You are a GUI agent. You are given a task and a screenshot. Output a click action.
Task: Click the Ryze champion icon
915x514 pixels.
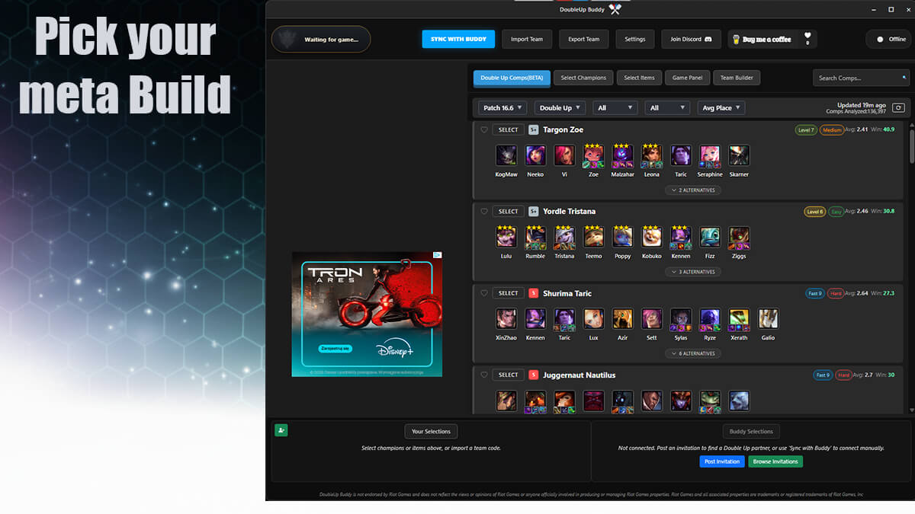(x=710, y=319)
